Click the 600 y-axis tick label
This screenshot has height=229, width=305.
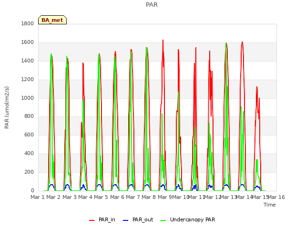(29, 135)
